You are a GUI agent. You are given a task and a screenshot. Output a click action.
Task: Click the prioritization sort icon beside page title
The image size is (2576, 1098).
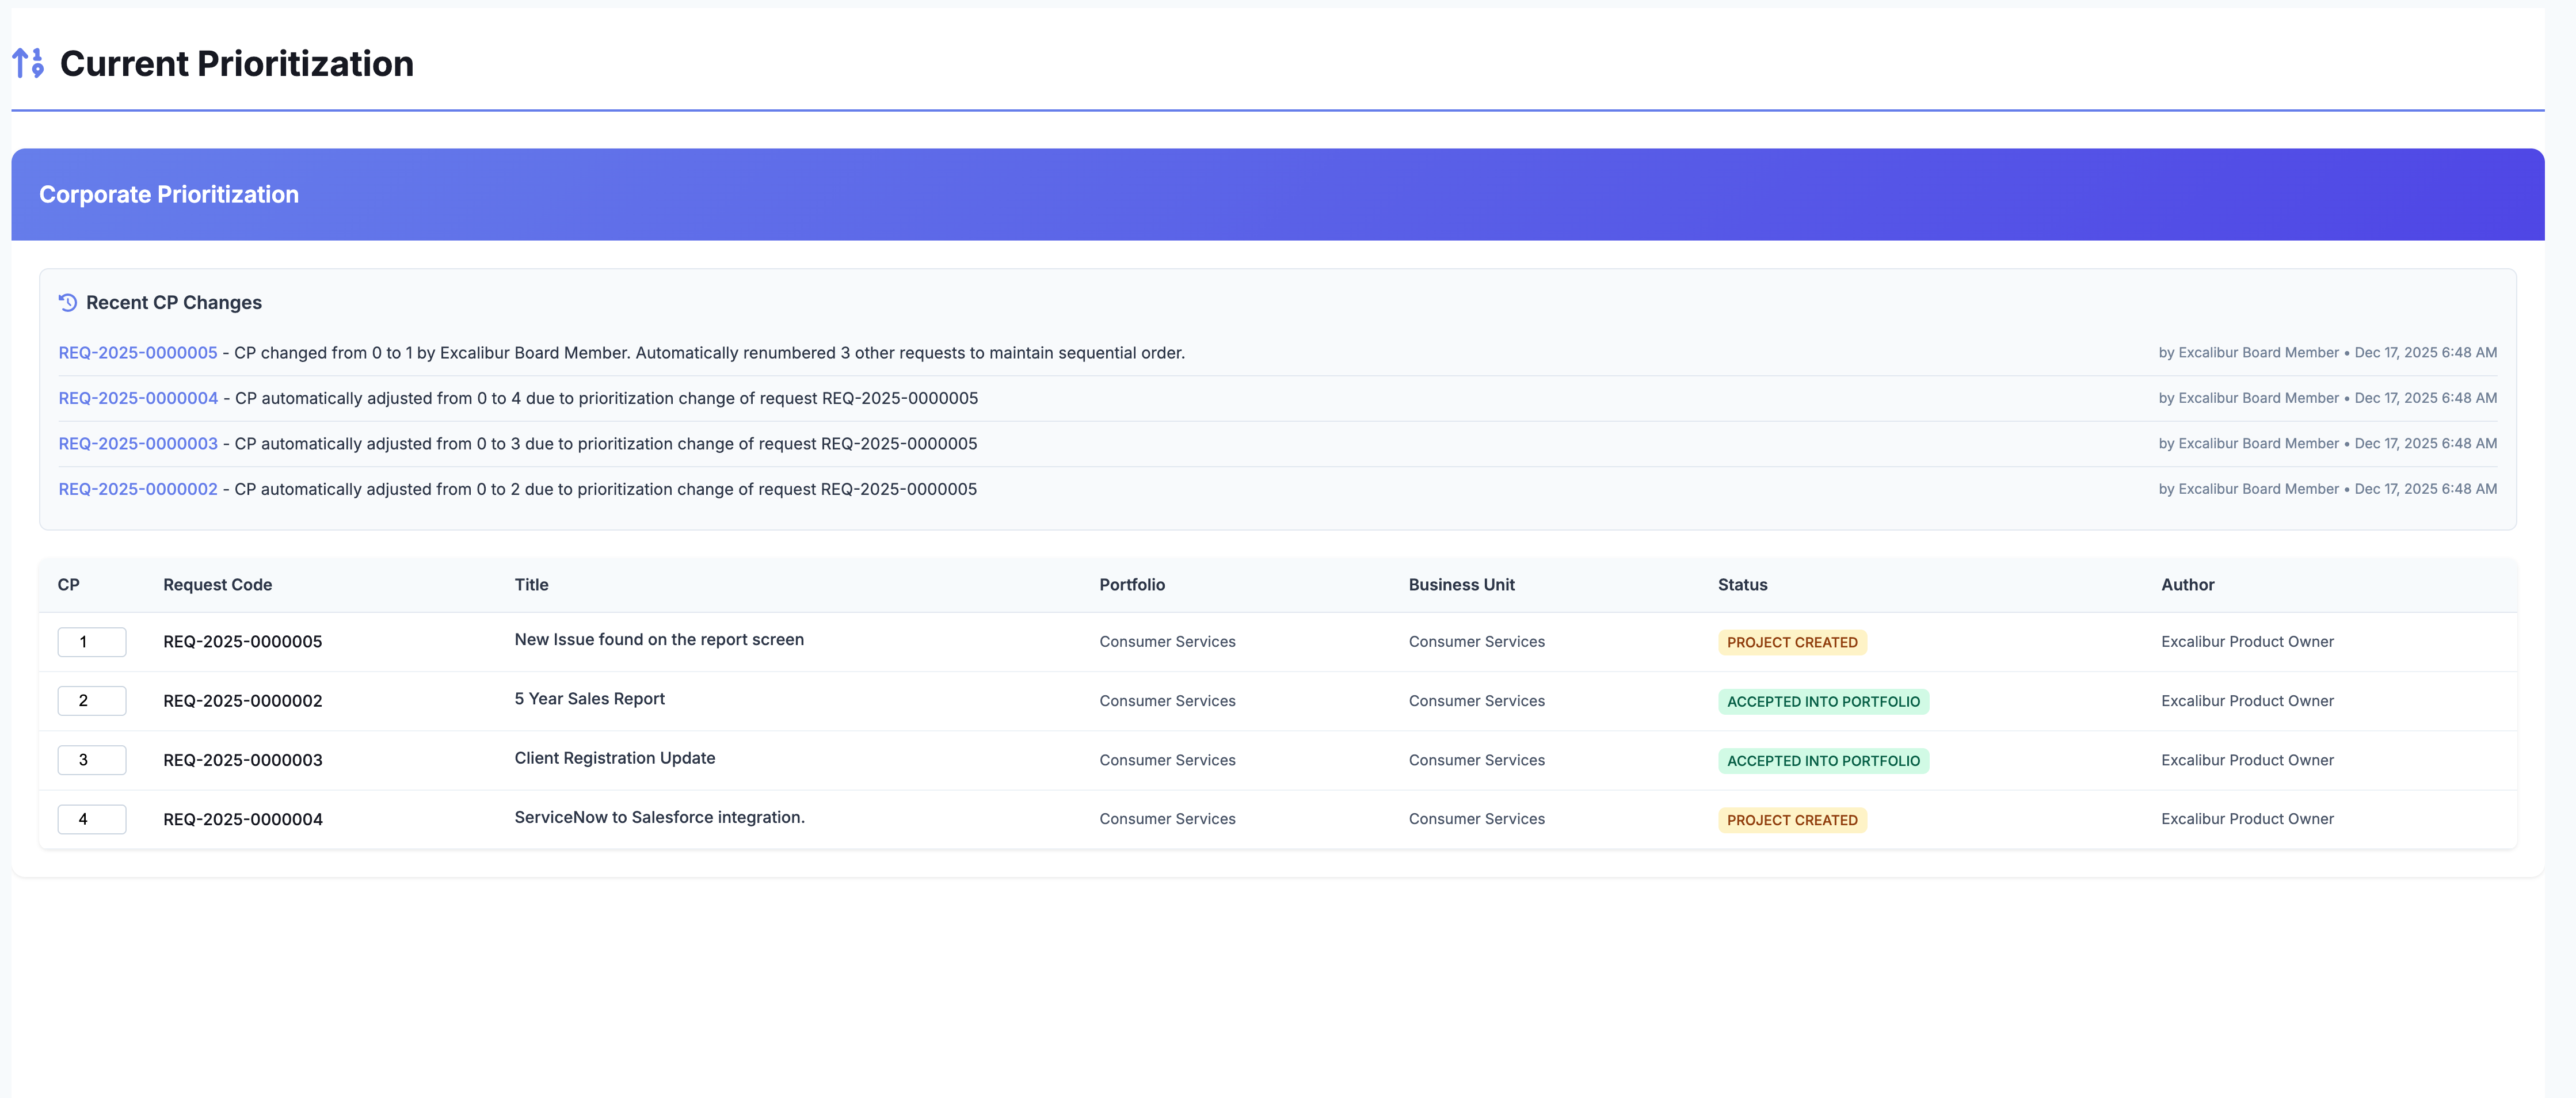[28, 63]
